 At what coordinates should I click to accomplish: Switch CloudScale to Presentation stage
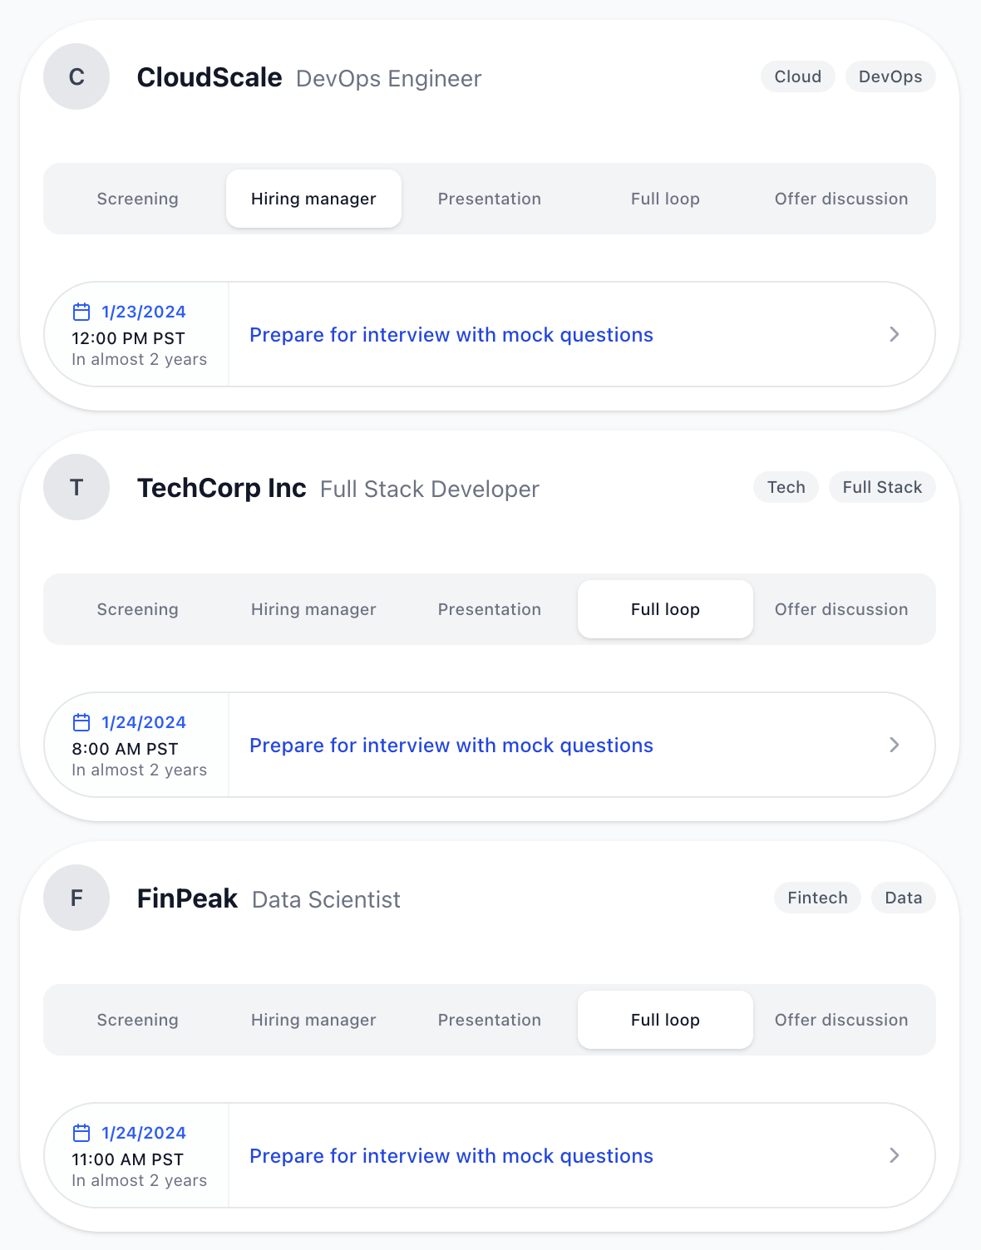[x=490, y=199]
